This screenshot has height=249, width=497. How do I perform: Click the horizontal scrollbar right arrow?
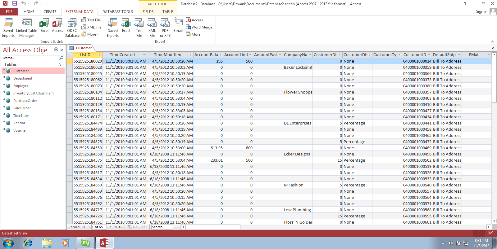click(x=489, y=227)
